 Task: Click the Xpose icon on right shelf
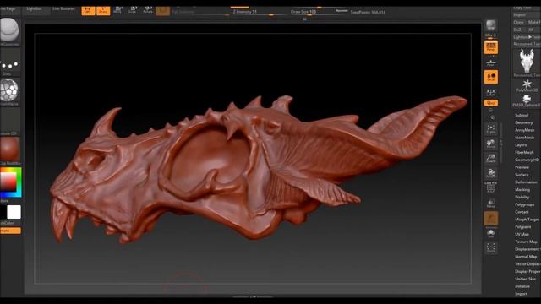[490, 247]
